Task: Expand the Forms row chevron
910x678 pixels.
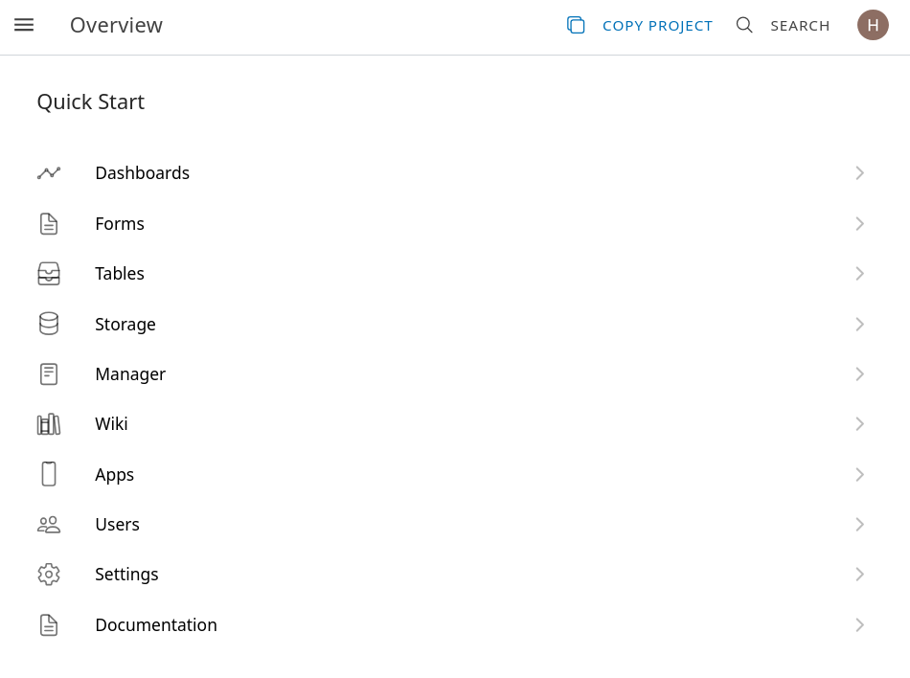Action: coord(859,224)
